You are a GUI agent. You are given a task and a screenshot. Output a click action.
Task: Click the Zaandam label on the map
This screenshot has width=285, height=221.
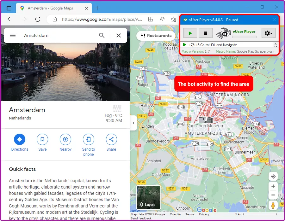pyautogui.click(x=182, y=60)
